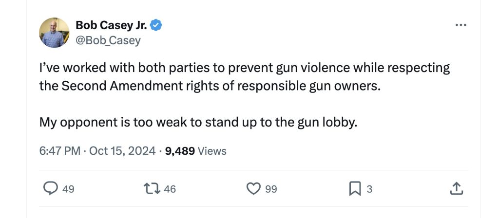Click the 6:47 PM timestamp

coord(59,151)
